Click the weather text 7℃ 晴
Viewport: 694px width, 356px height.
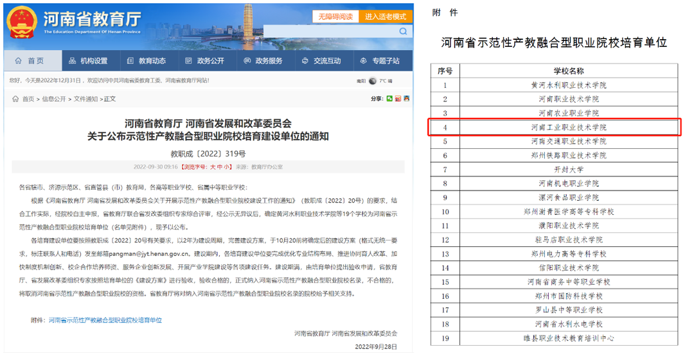click(x=386, y=81)
